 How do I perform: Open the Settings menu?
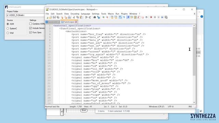[95, 14]
